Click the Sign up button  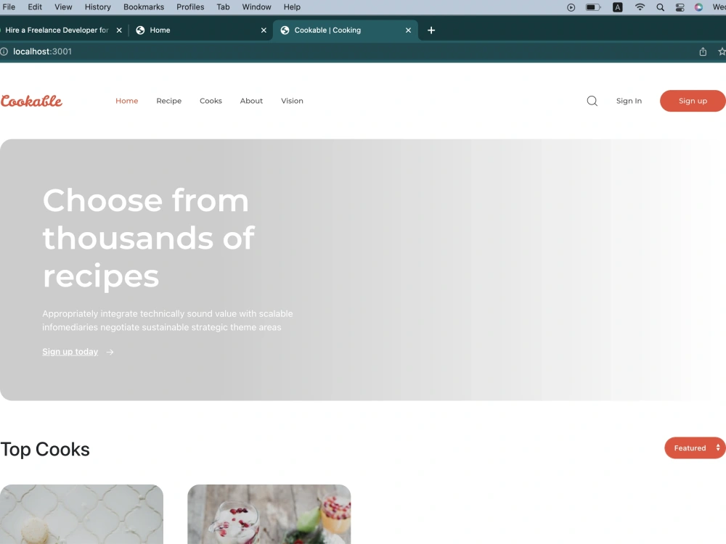pos(693,101)
